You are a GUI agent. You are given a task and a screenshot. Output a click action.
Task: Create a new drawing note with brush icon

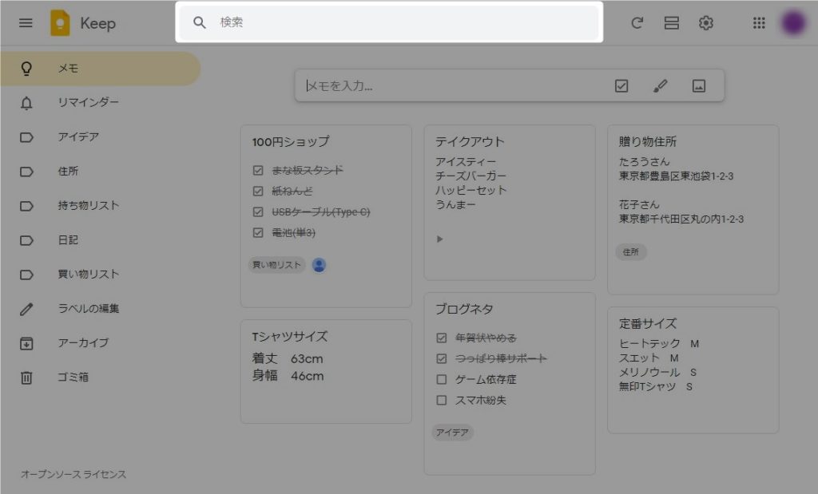pos(660,86)
